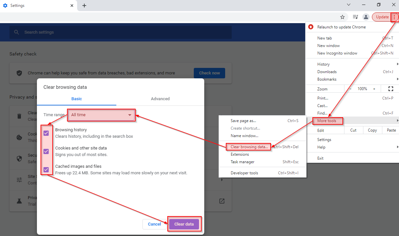Uncheck the Browsing history checkbox
The image size is (399, 236).
pyautogui.click(x=46, y=133)
